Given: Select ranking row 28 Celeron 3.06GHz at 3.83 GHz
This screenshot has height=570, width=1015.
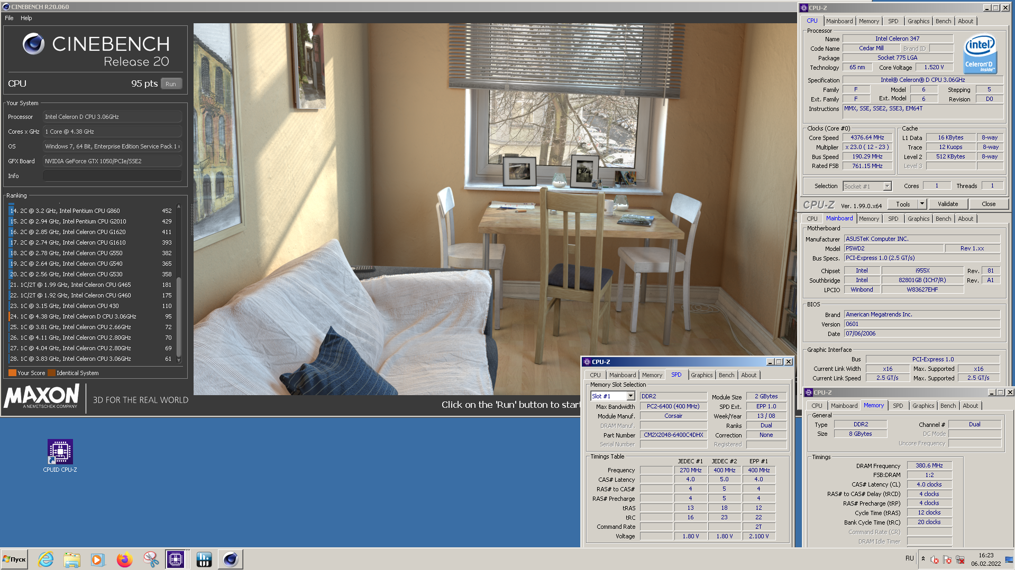Looking at the screenshot, I should pyautogui.click(x=90, y=359).
